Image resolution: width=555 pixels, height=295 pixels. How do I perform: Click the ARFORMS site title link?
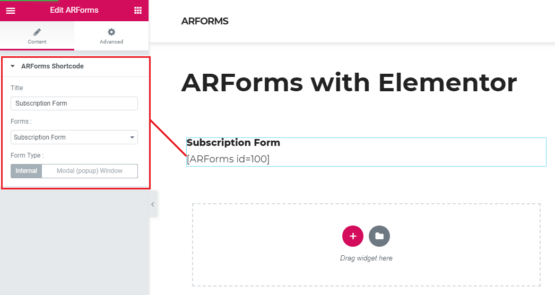pyautogui.click(x=205, y=21)
